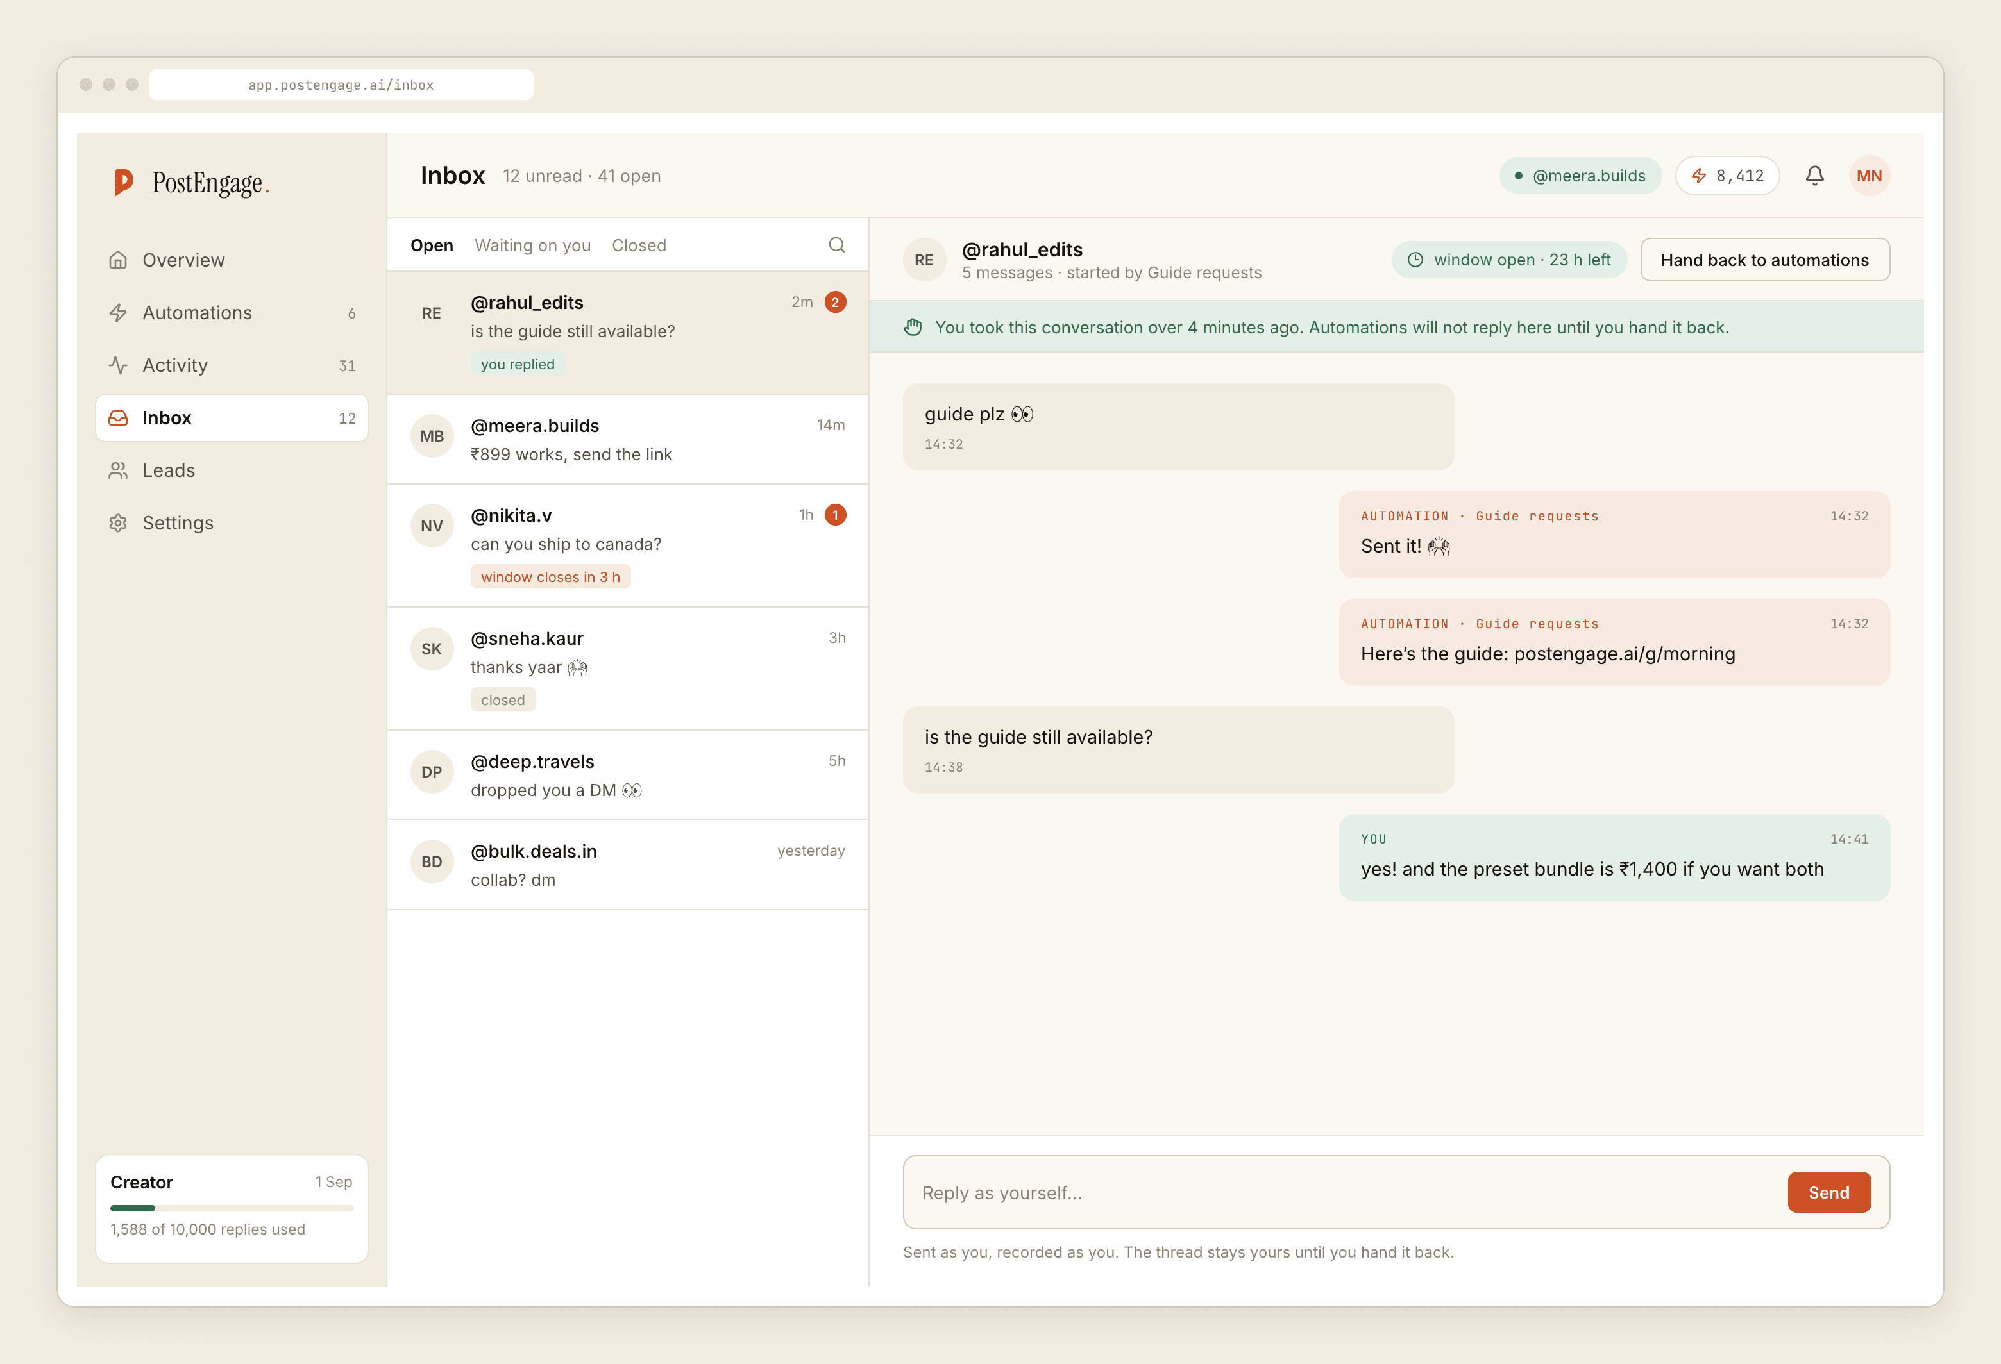Click unread badge 1 on @nikita.v

(x=834, y=515)
